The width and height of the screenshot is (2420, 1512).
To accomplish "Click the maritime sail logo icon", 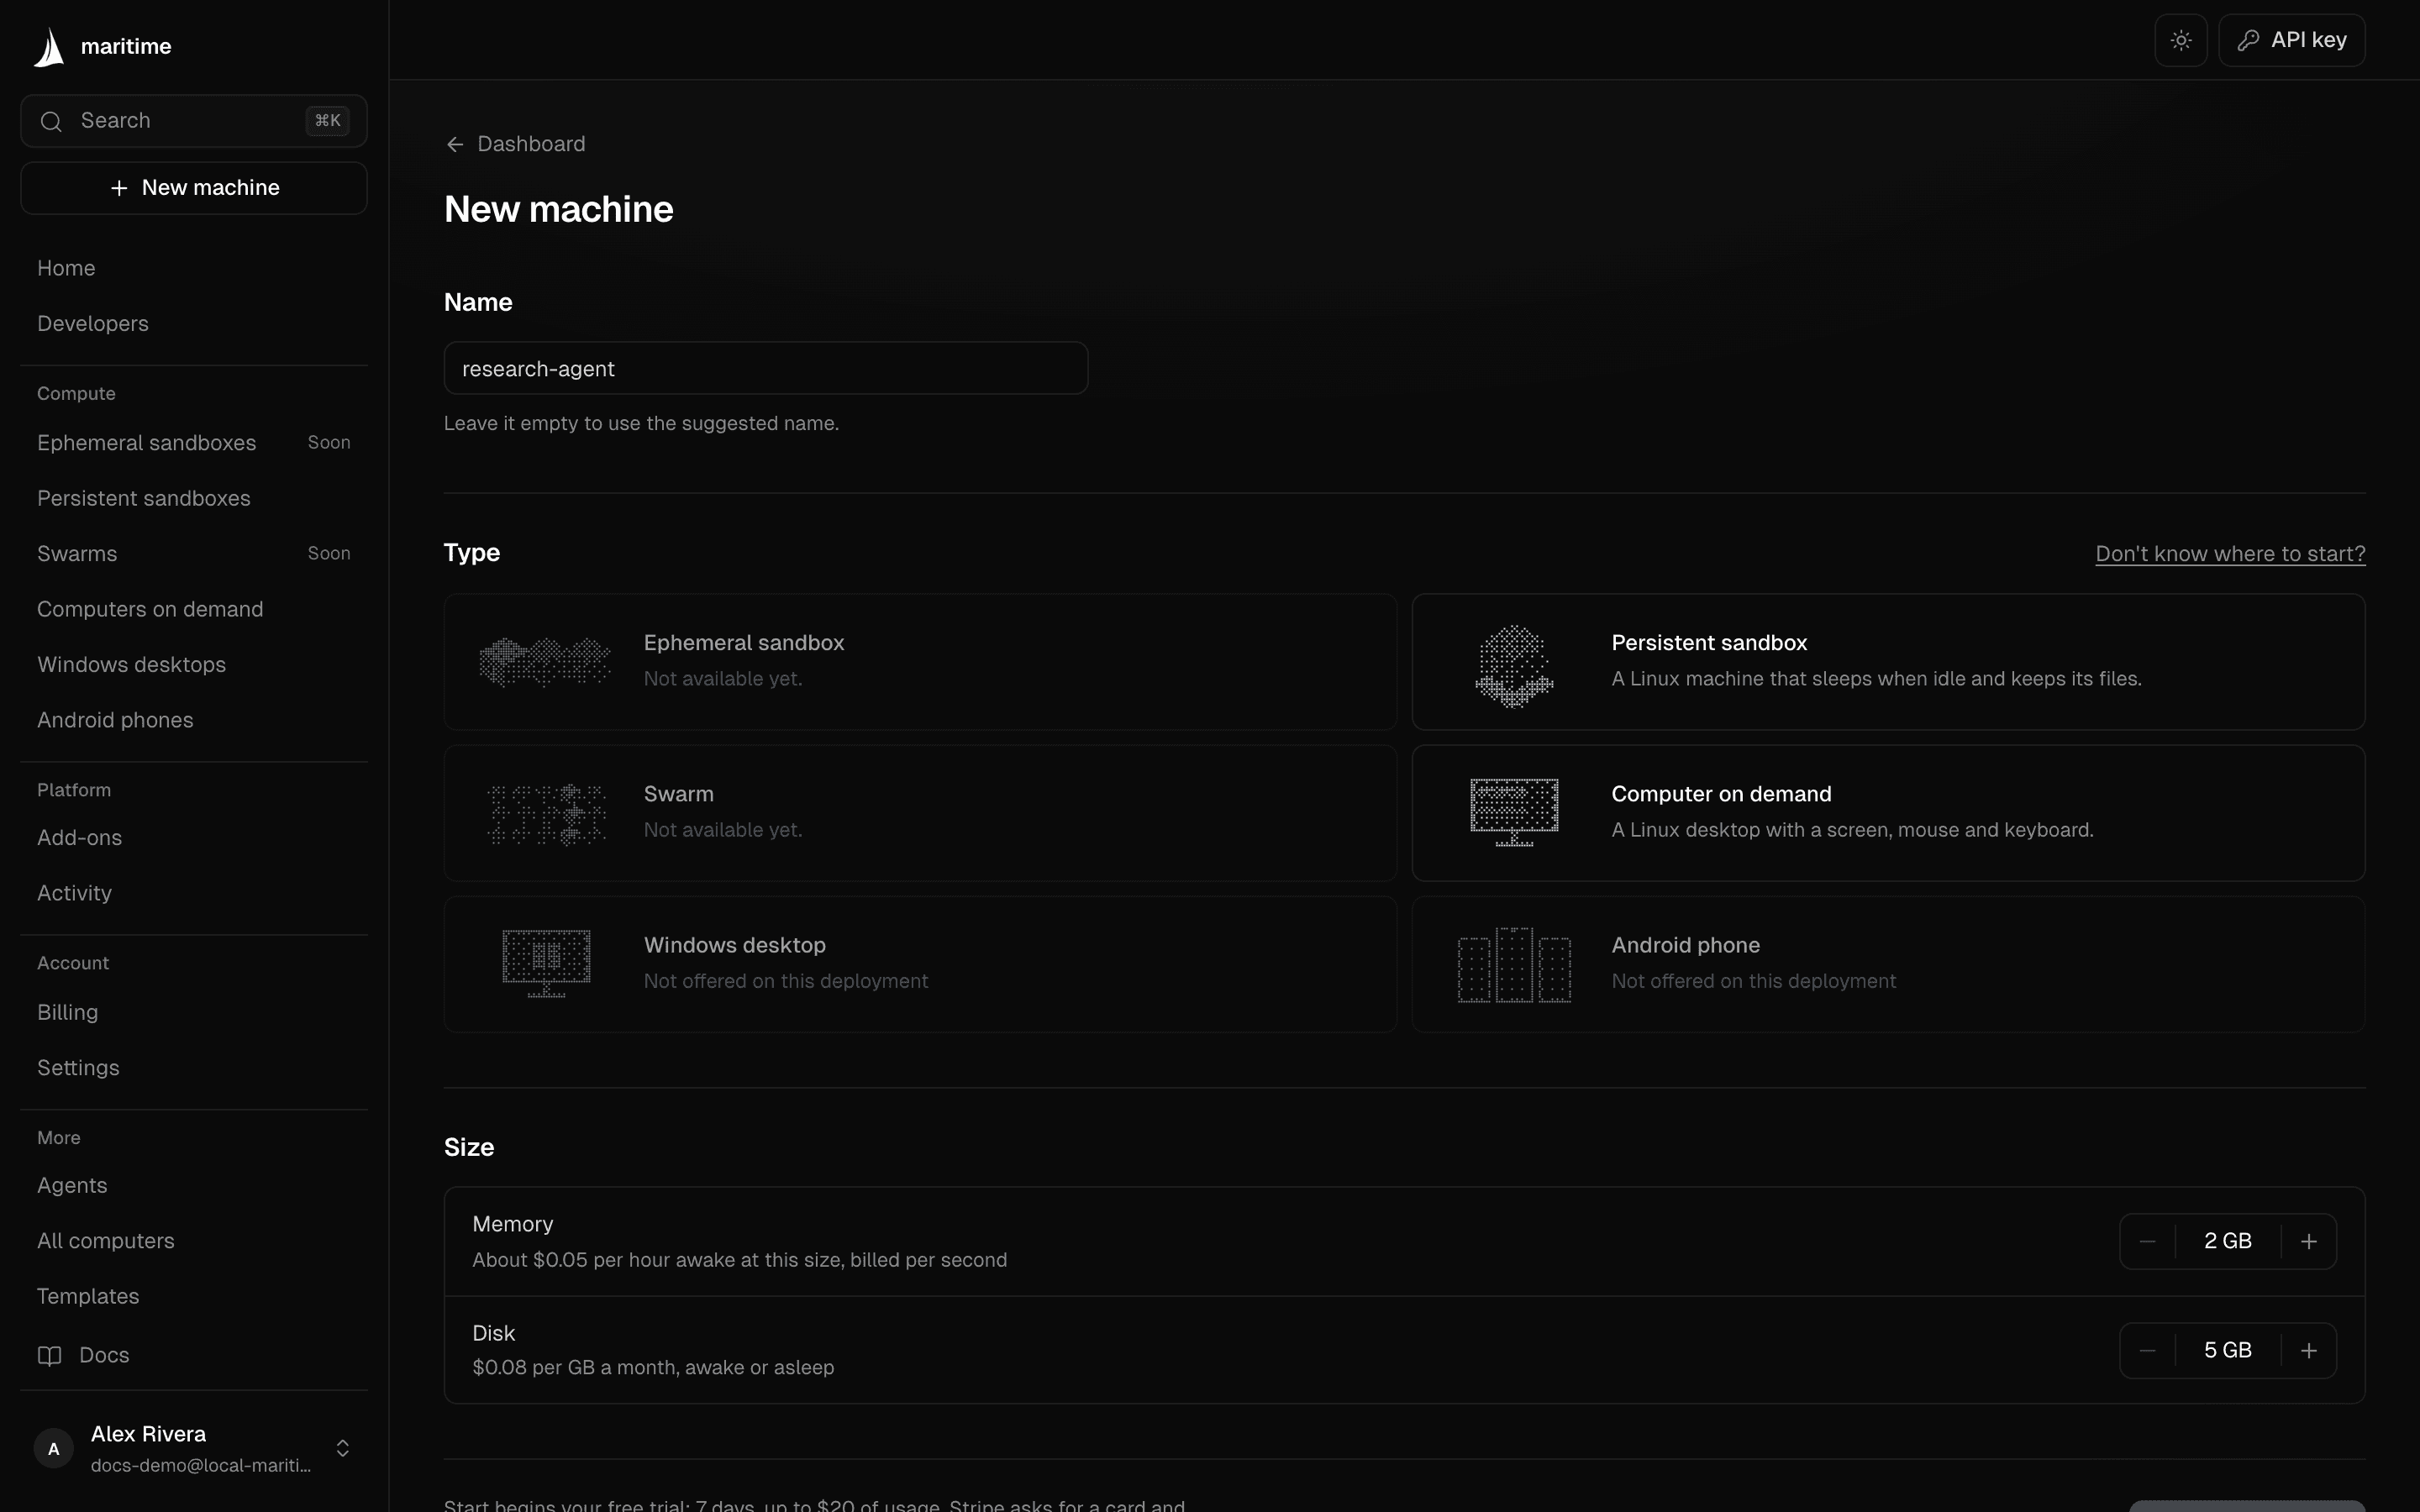I will [x=49, y=47].
